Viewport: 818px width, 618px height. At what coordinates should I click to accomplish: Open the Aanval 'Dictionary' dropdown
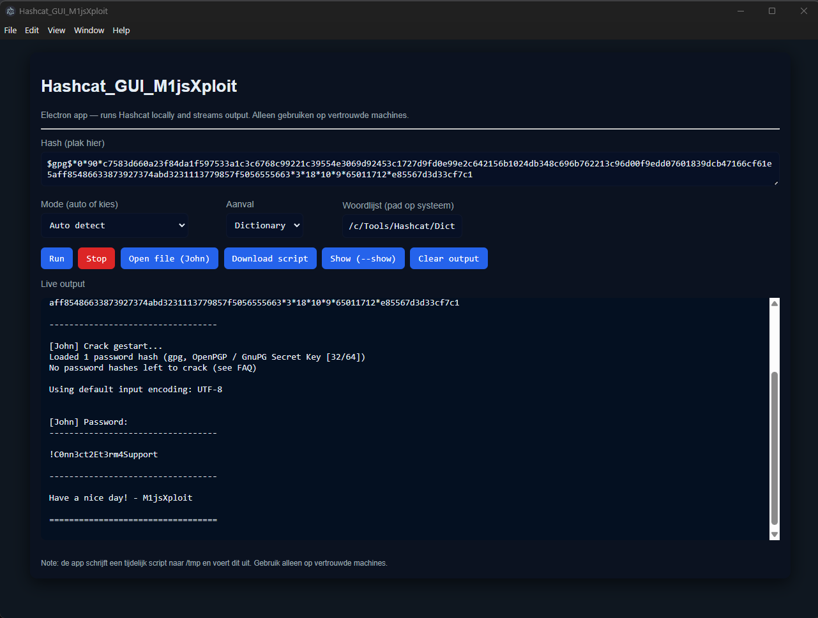tap(264, 225)
